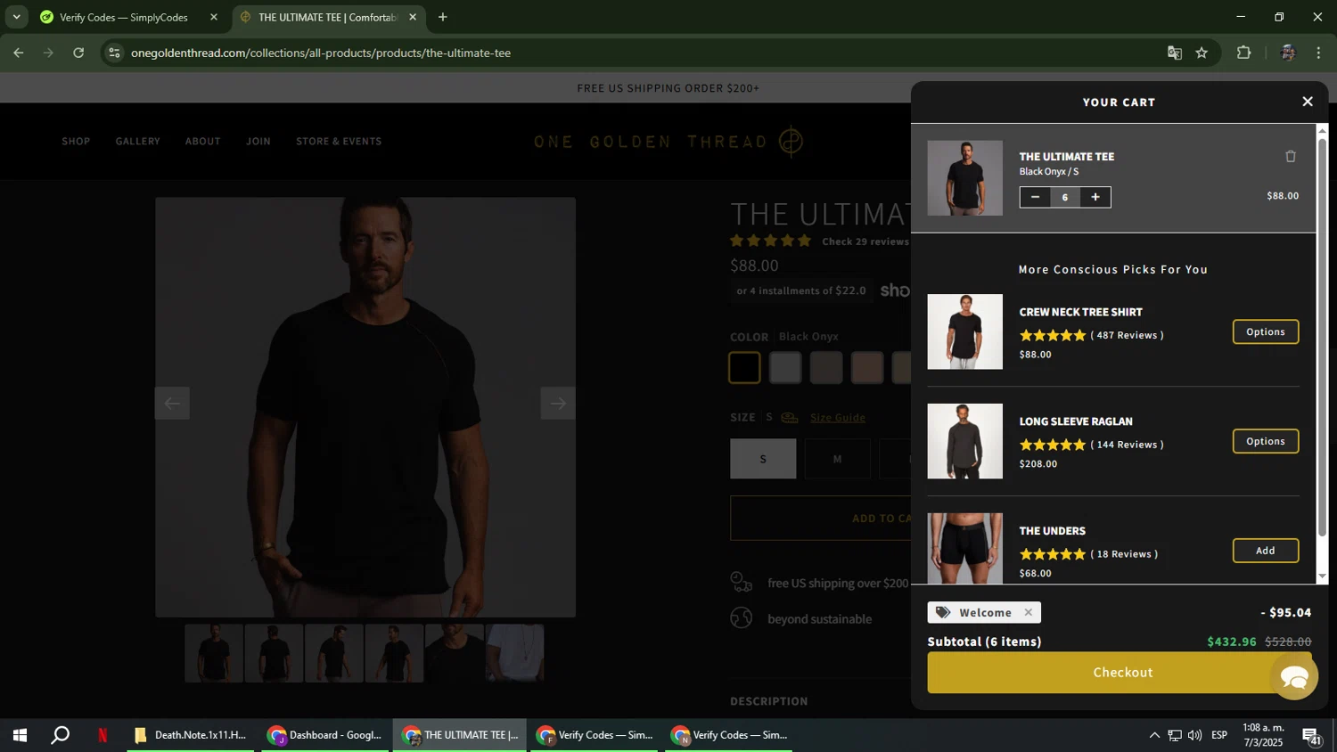Open volume control in tray

(x=1194, y=736)
